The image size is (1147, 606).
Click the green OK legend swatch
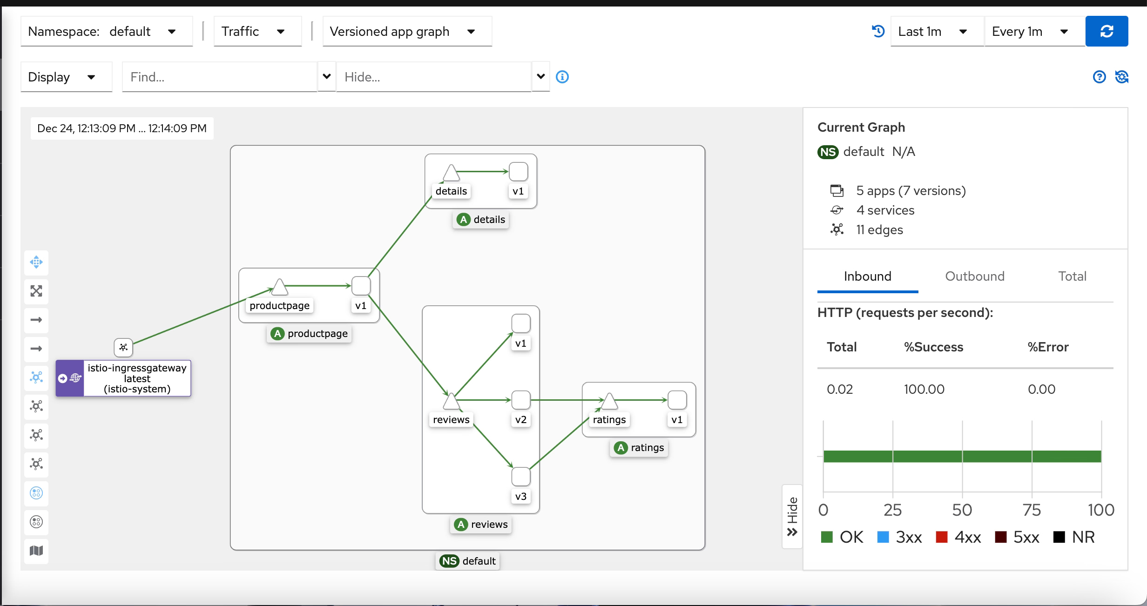pyautogui.click(x=827, y=537)
